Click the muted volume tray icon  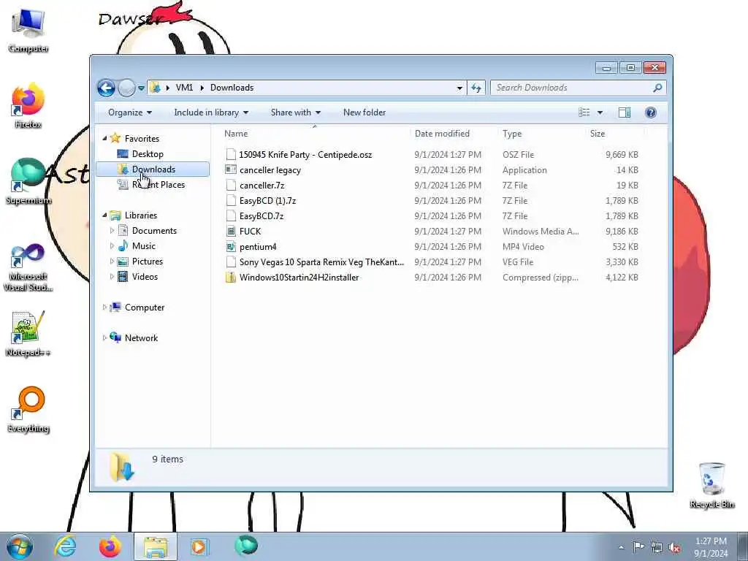click(674, 548)
